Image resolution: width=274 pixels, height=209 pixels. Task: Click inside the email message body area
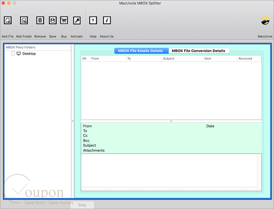coord(169,170)
